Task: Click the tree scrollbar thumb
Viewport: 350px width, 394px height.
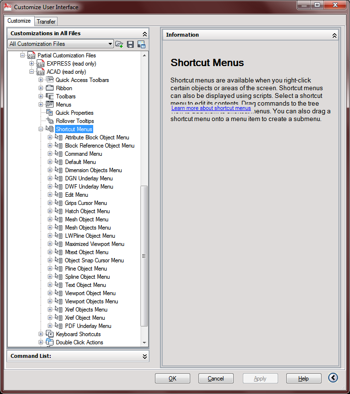Action: tap(144, 256)
